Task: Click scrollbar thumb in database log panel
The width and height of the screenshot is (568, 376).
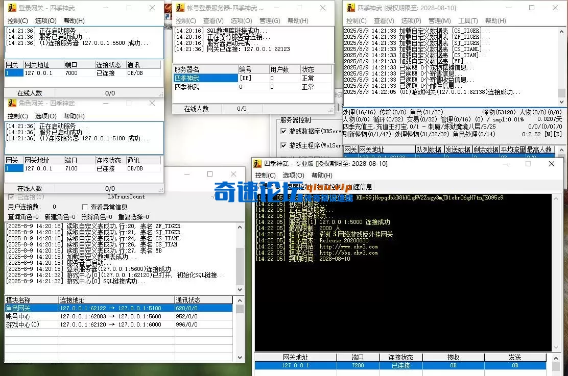Action: (240, 267)
